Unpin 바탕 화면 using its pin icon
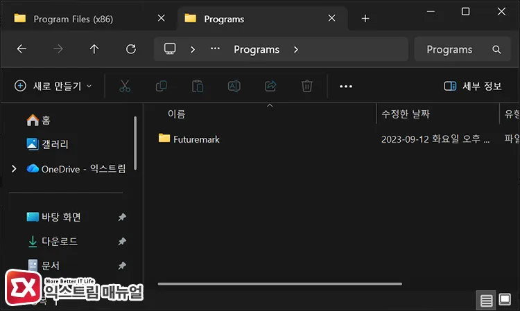Image resolution: width=520 pixels, height=311 pixels. tap(122, 217)
